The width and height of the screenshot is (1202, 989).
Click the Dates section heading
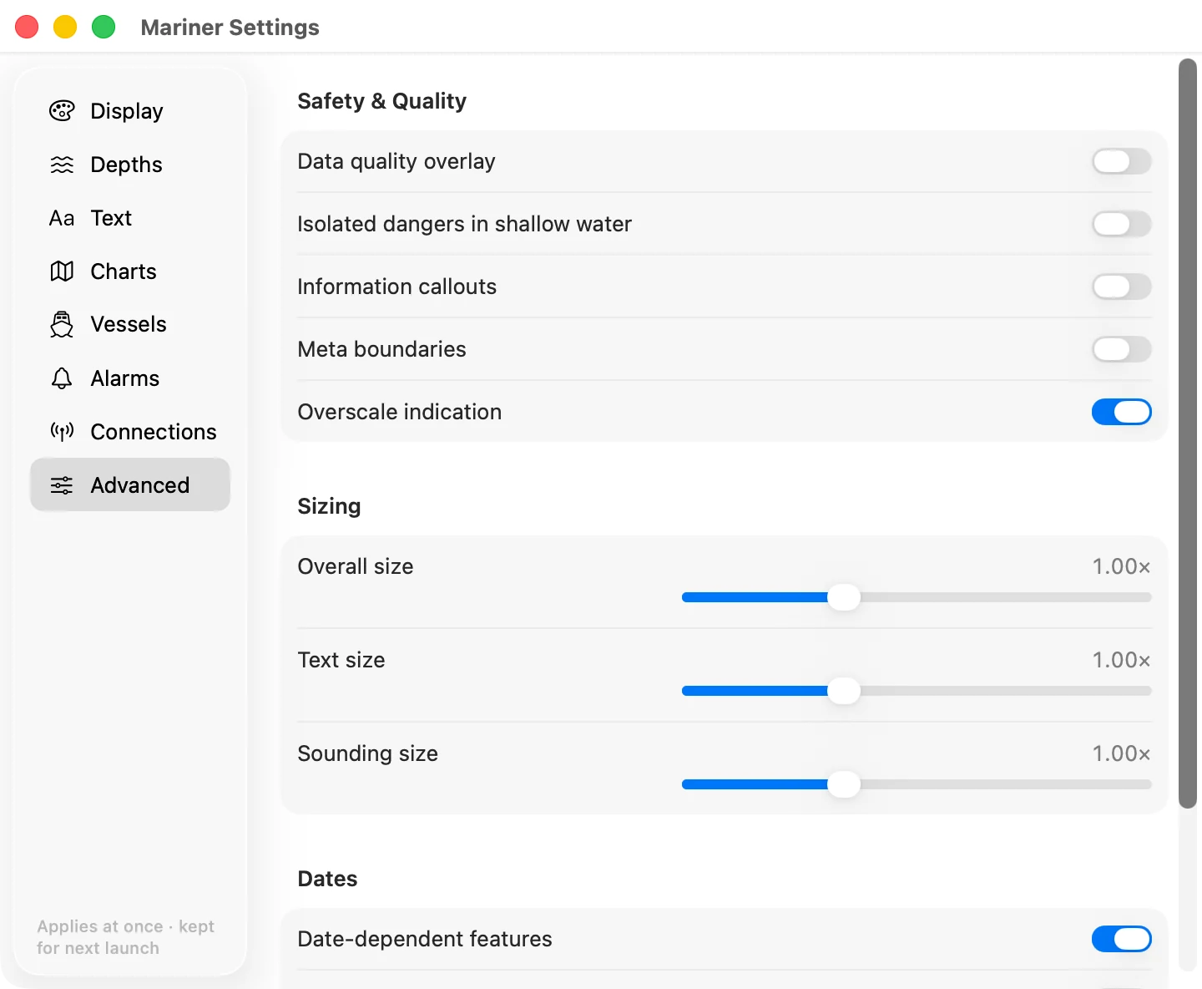click(x=327, y=879)
